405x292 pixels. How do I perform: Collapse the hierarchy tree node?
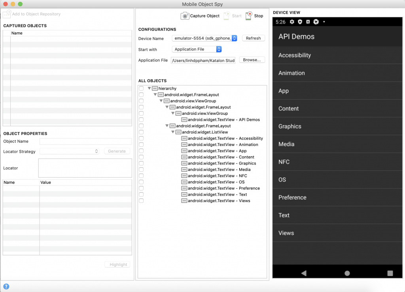[149, 88]
